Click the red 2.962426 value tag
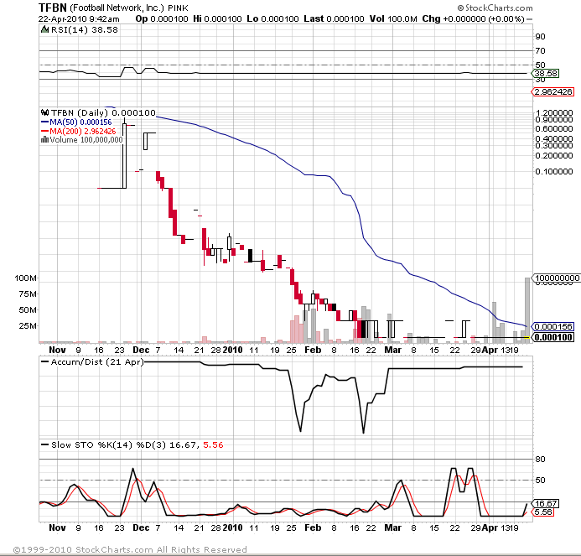This screenshot has height=556, width=581. 552,91
